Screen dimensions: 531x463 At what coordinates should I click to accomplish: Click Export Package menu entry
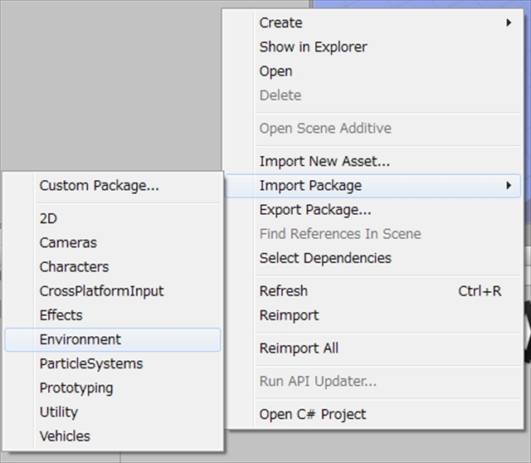pyautogui.click(x=314, y=210)
